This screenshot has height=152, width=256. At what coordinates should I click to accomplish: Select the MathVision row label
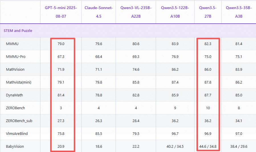pyautogui.click(x=15, y=70)
